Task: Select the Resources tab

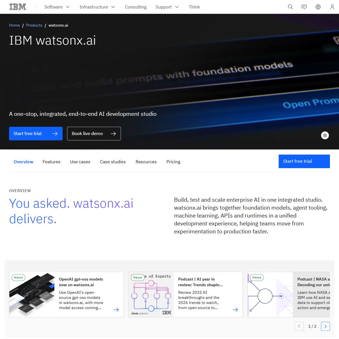Action: pos(146,162)
